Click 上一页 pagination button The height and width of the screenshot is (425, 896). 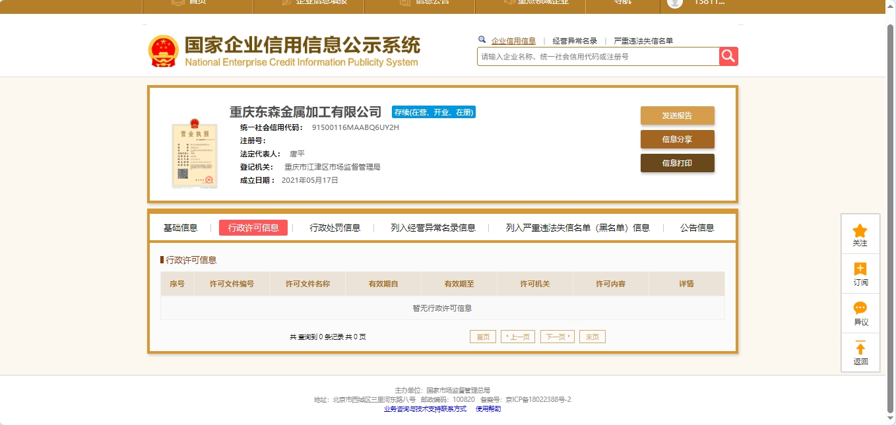click(518, 337)
